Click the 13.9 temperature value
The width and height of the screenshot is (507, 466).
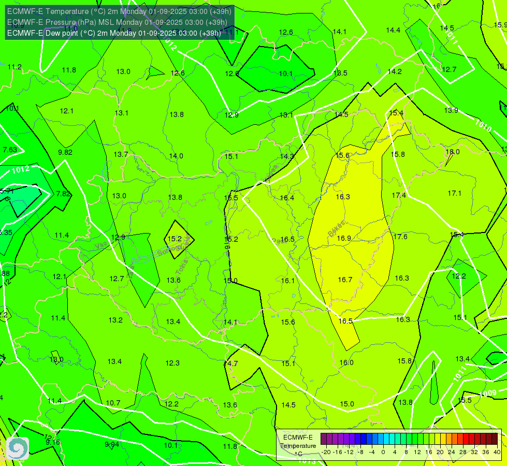click(451, 110)
